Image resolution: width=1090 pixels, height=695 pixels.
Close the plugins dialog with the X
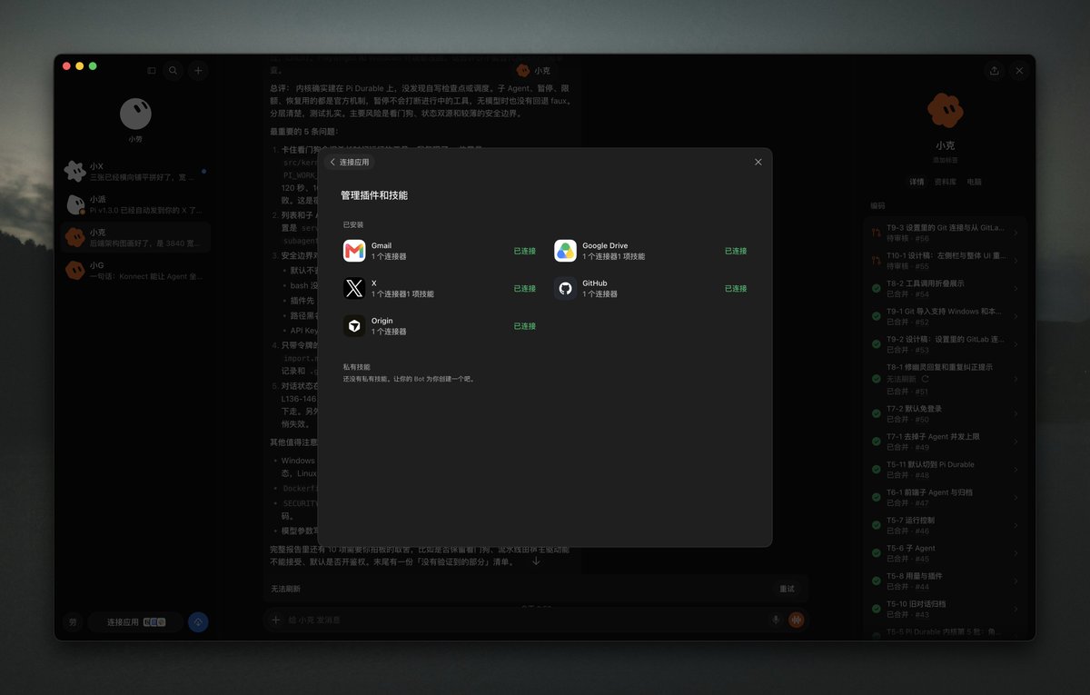click(x=758, y=162)
